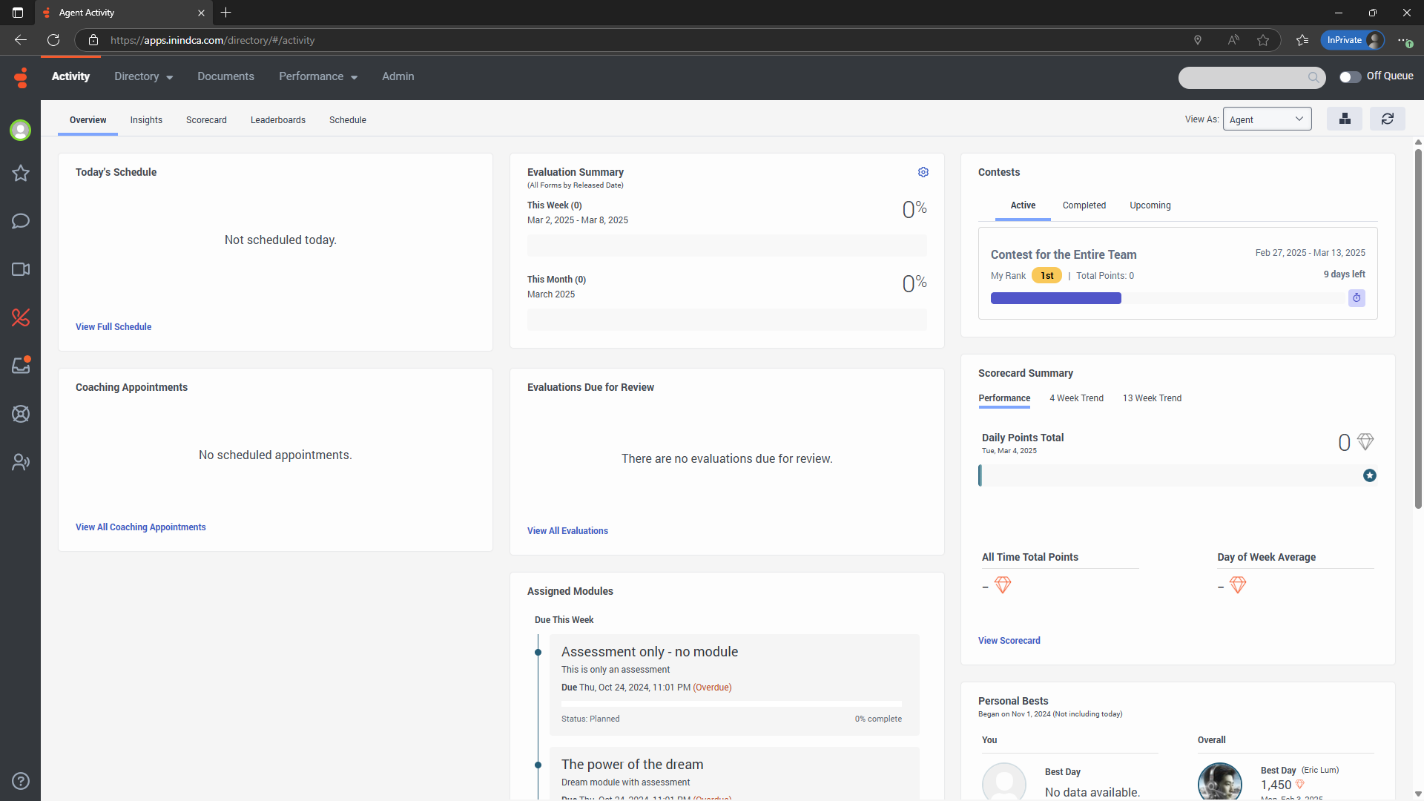Toggle the Off Queue switch
Image resolution: width=1424 pixels, height=801 pixels.
pyautogui.click(x=1350, y=77)
